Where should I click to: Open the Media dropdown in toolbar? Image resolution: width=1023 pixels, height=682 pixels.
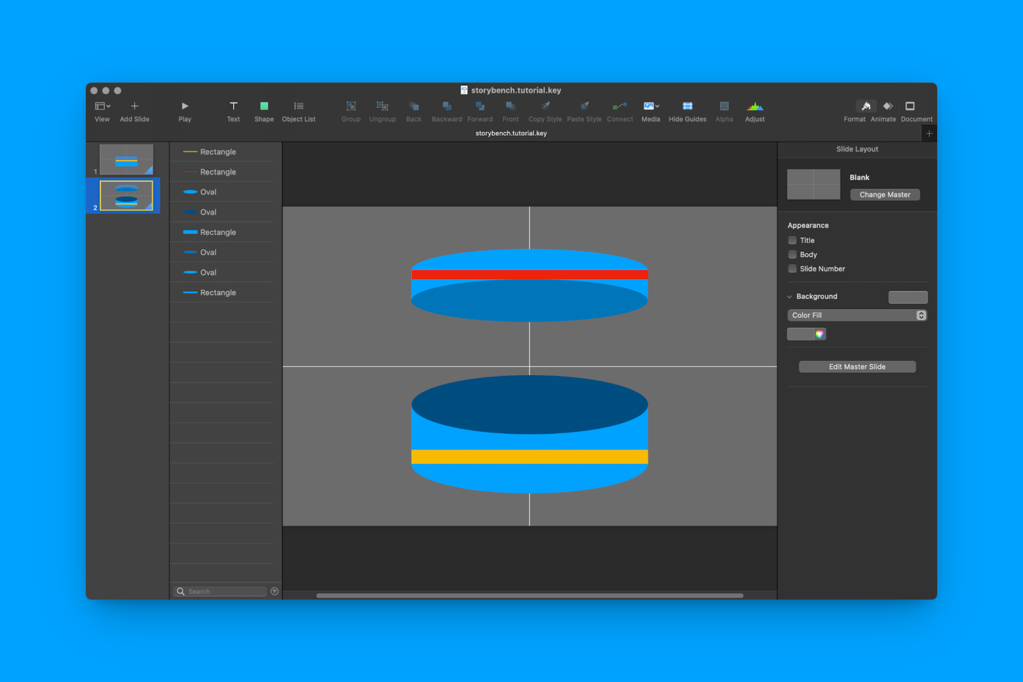[x=651, y=106]
